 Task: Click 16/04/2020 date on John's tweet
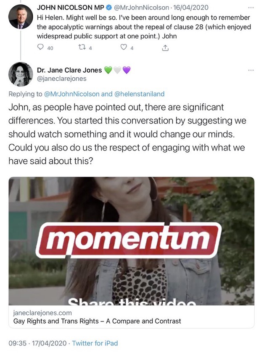click(x=191, y=8)
